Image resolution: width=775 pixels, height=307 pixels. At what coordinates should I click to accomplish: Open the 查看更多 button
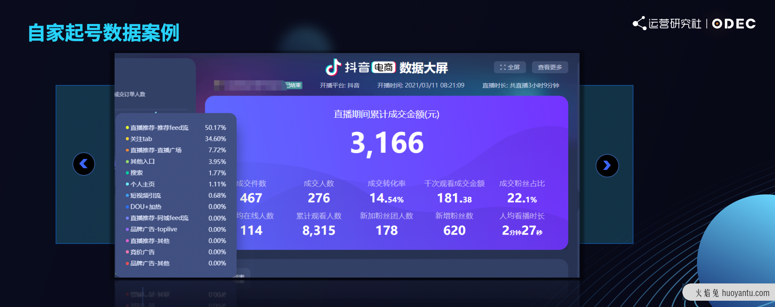coord(550,67)
